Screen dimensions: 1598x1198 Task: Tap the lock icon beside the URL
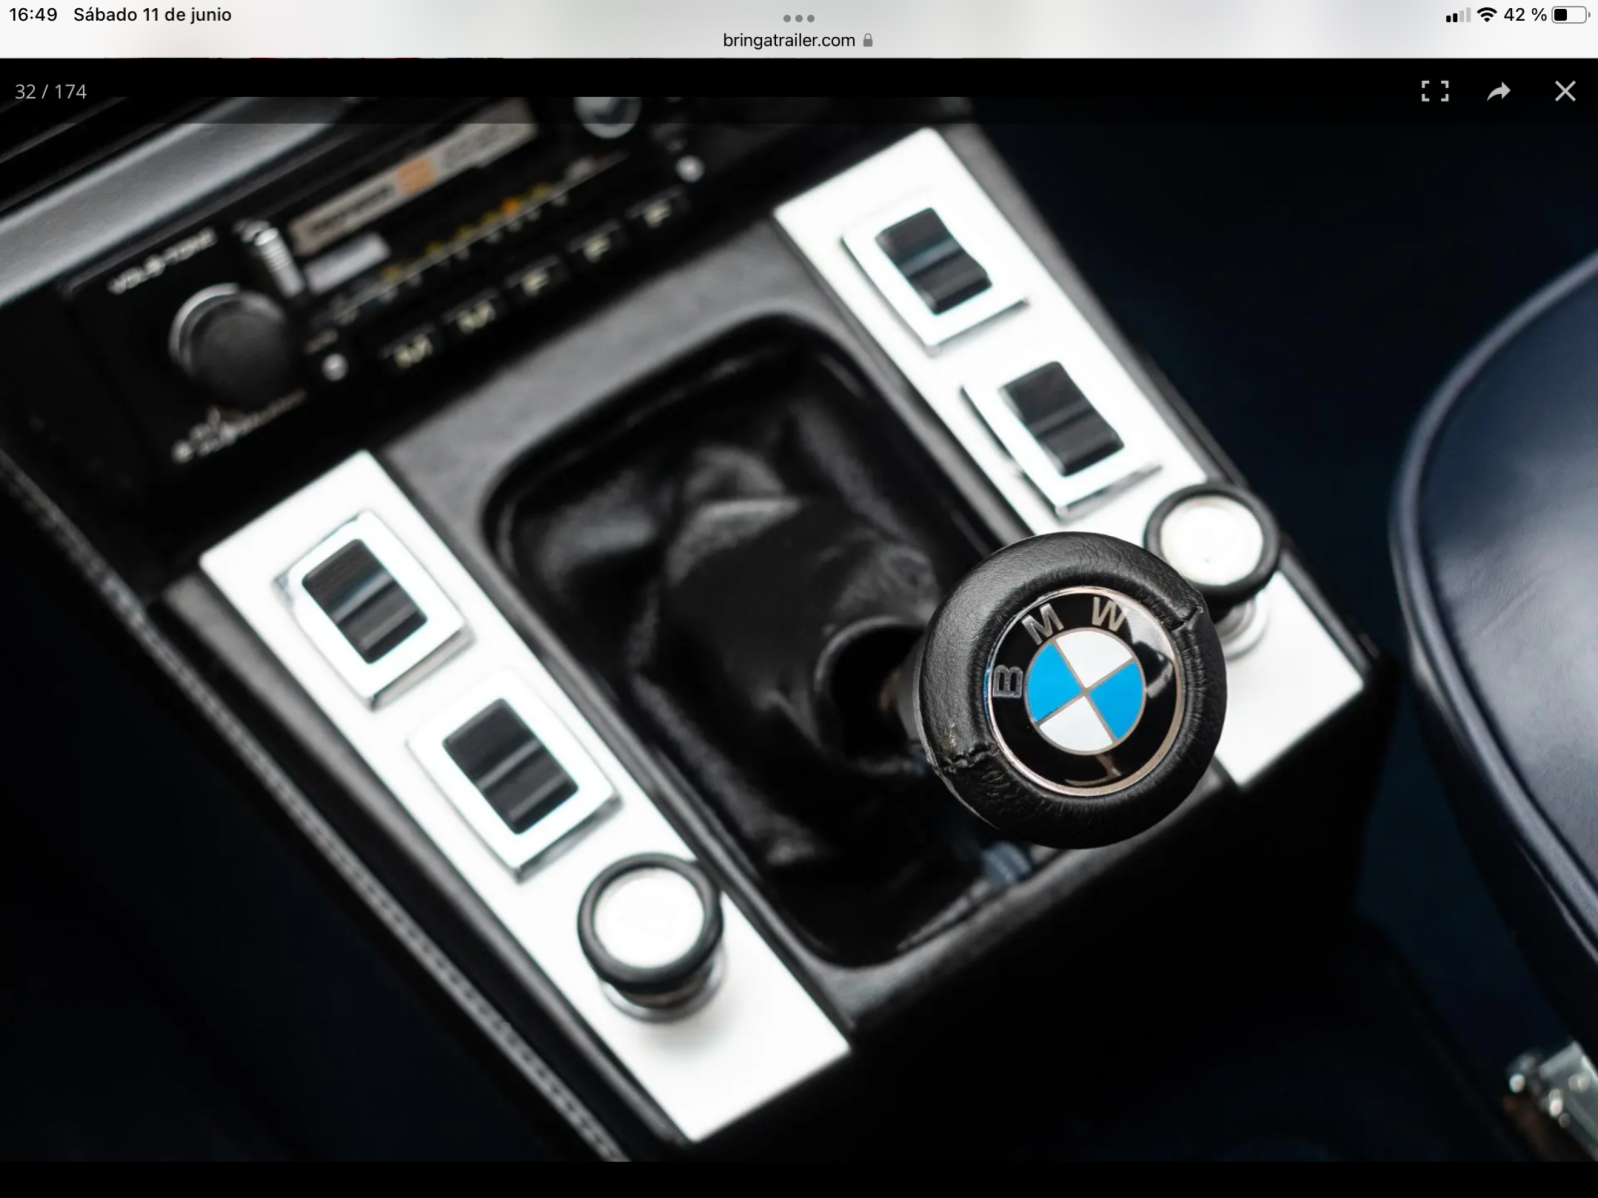coord(868,40)
